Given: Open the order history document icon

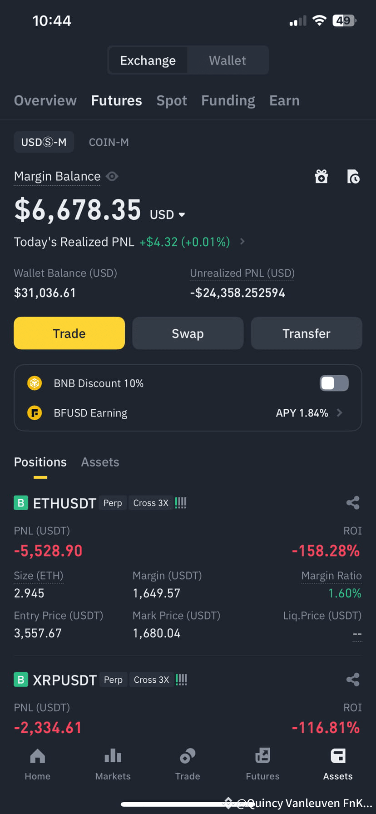Looking at the screenshot, I should click(x=353, y=176).
